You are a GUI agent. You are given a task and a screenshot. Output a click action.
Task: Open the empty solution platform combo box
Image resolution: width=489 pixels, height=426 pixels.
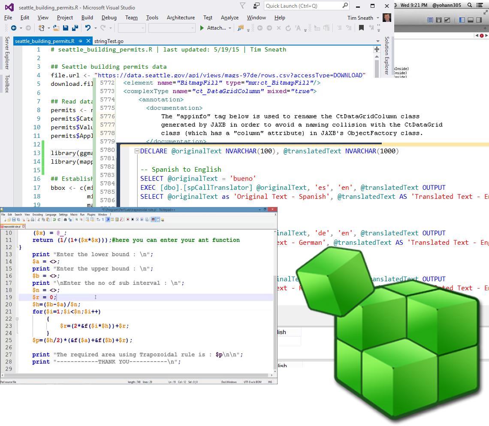(x=172, y=28)
